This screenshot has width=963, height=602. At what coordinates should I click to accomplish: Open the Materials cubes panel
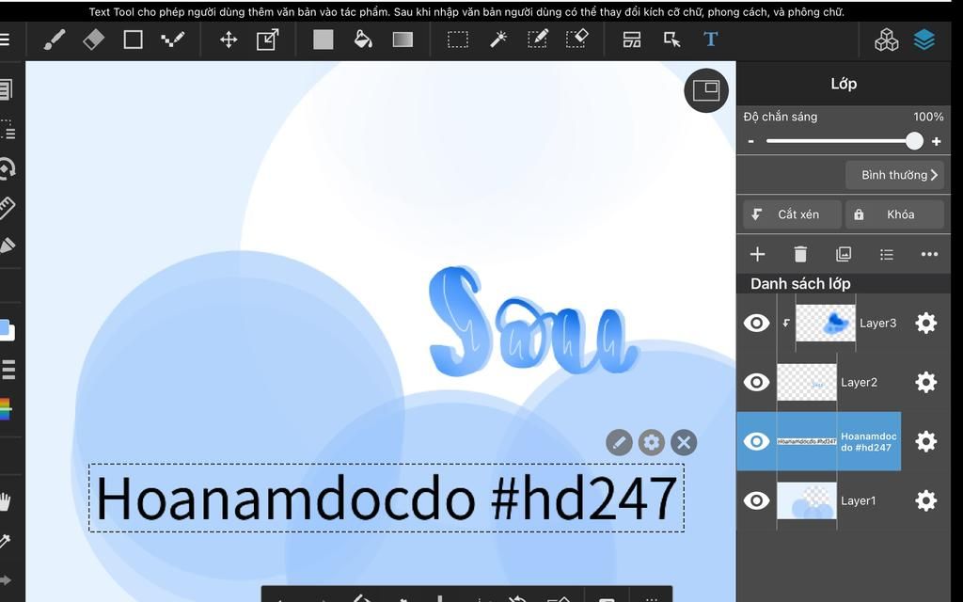pyautogui.click(x=886, y=40)
